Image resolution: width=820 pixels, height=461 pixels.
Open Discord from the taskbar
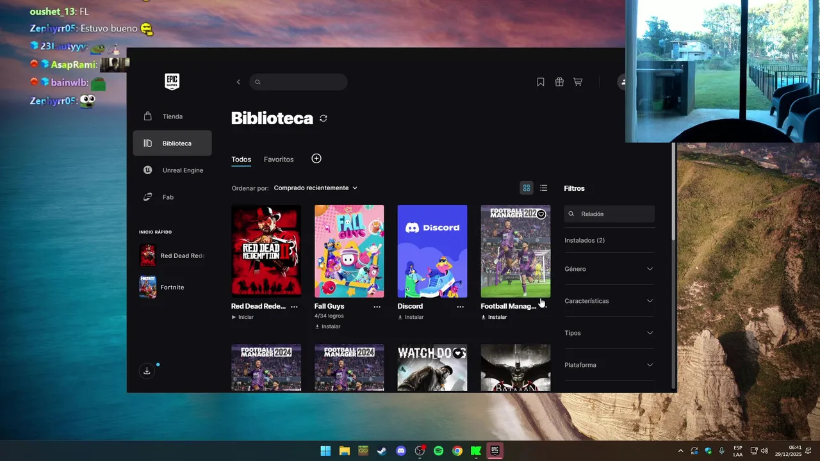tap(401, 451)
